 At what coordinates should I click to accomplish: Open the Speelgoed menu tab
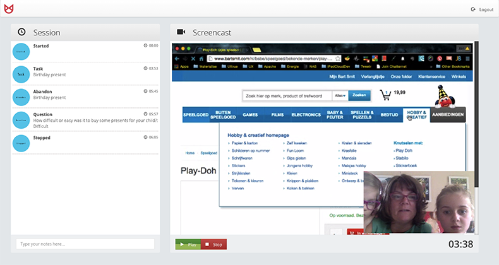(x=196, y=115)
